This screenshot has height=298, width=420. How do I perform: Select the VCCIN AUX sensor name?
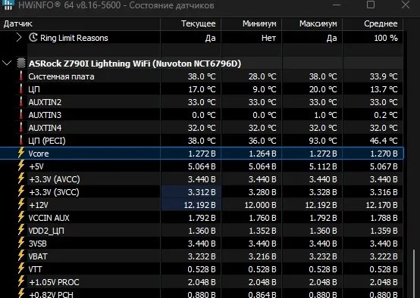(x=49, y=218)
